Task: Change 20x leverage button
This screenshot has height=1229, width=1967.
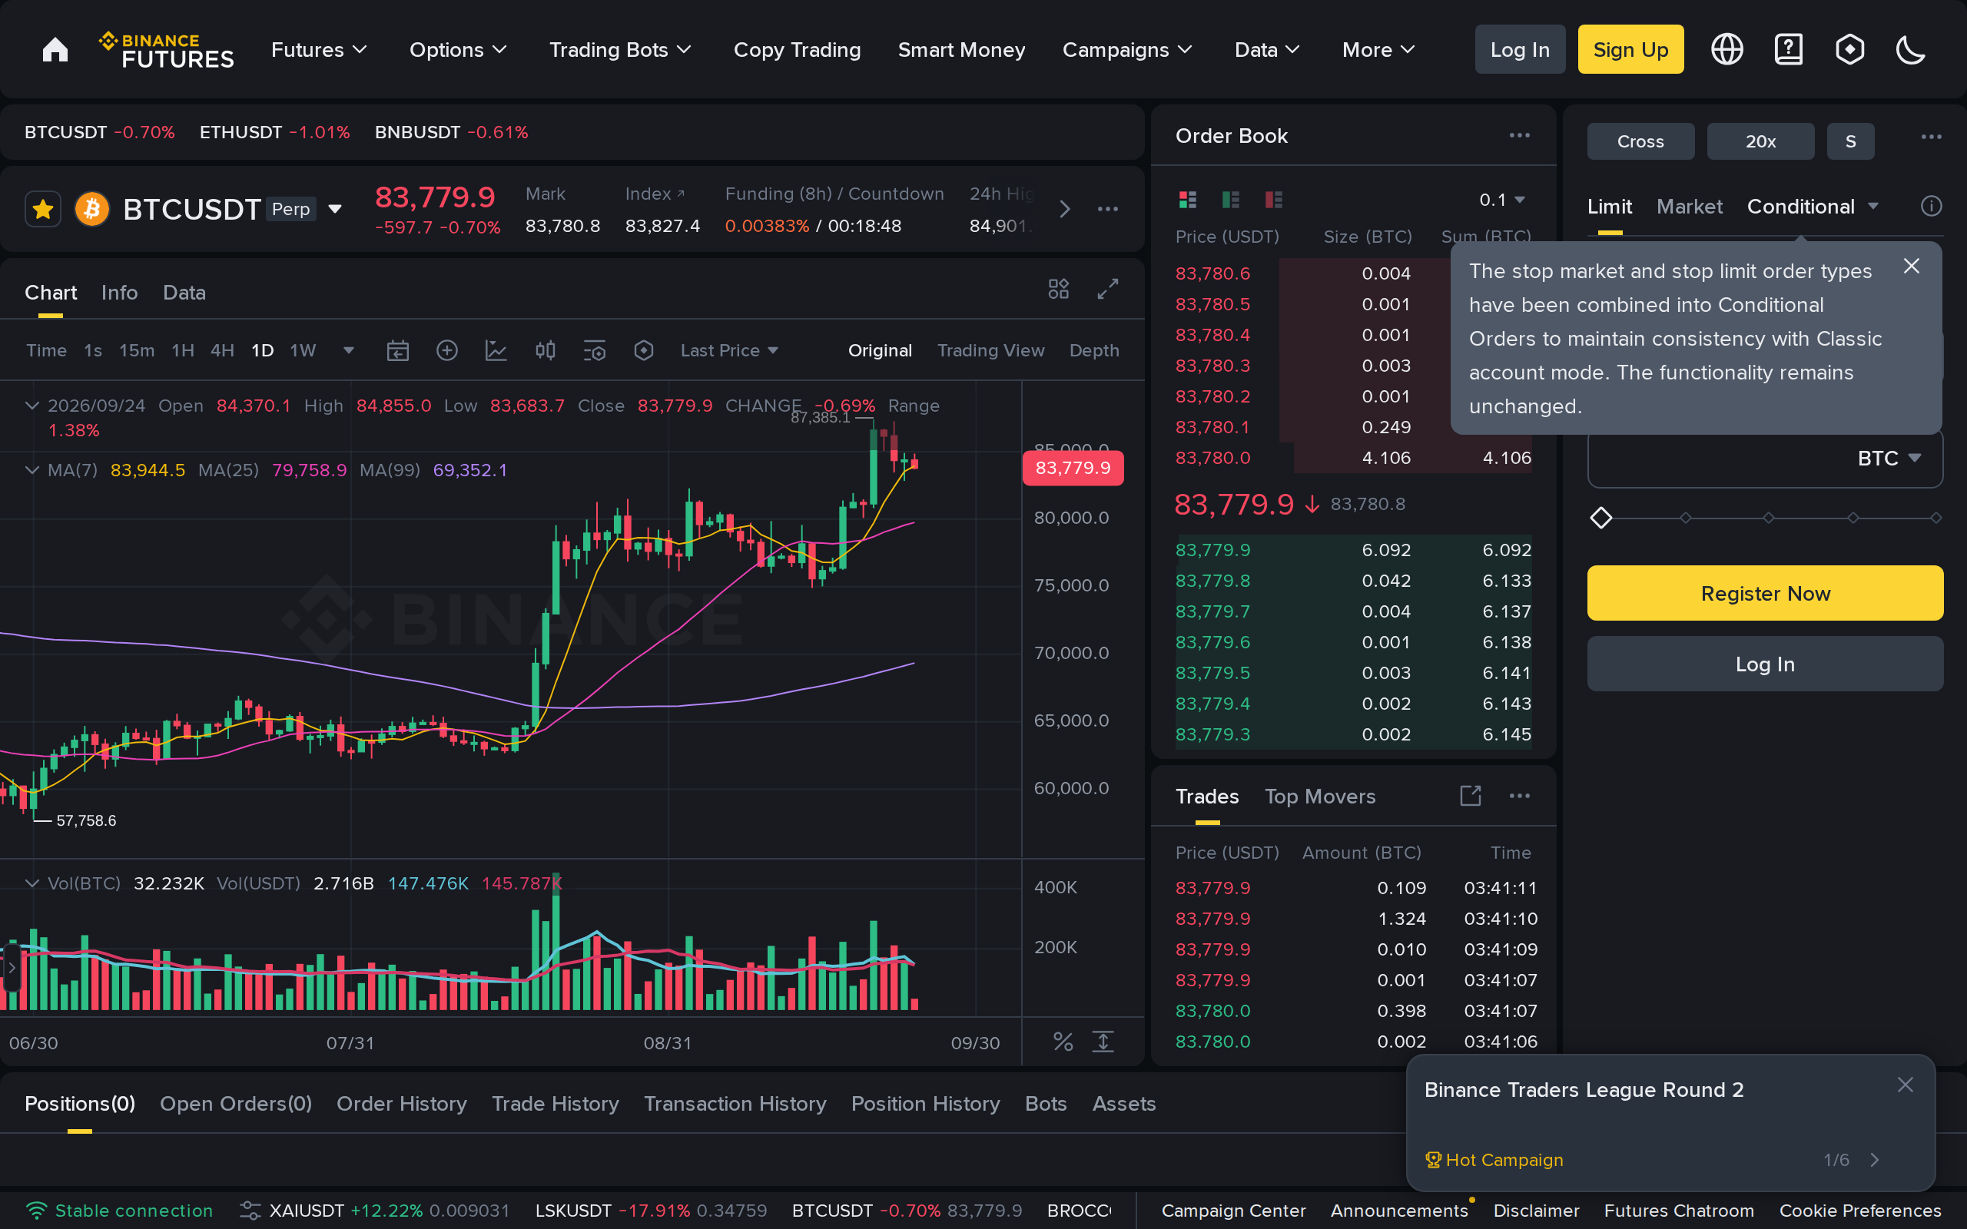Action: coord(1760,141)
